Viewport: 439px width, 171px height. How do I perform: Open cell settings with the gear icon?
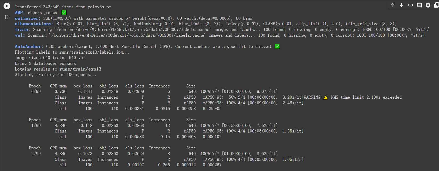tap(428, 5)
